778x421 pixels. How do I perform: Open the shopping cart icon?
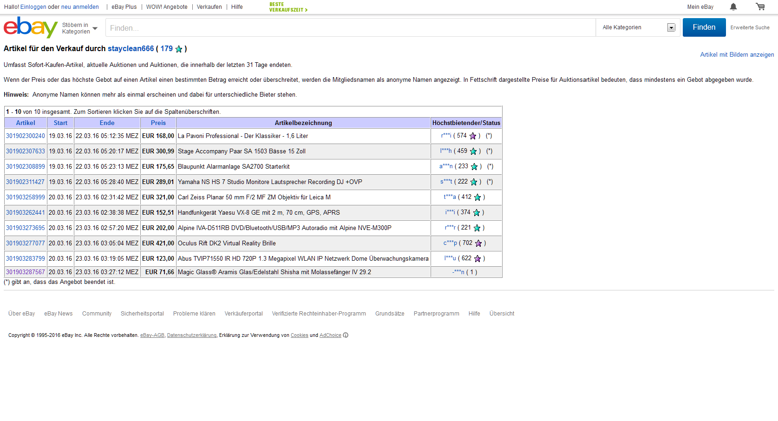click(x=760, y=7)
